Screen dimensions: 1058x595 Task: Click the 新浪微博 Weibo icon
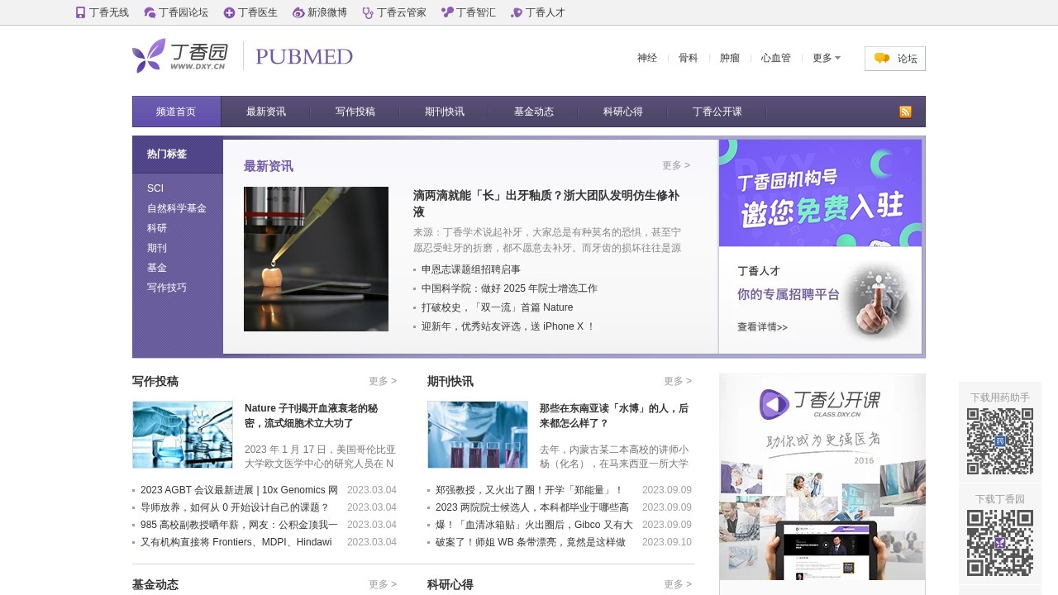point(298,12)
